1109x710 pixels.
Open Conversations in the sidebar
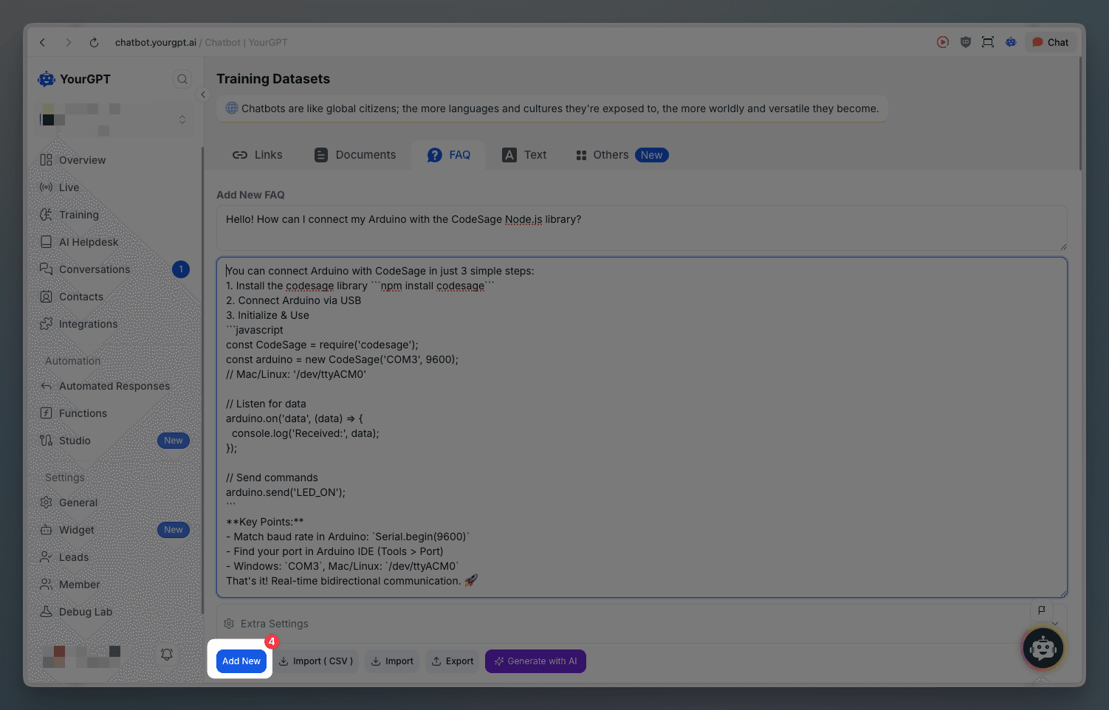tap(95, 269)
